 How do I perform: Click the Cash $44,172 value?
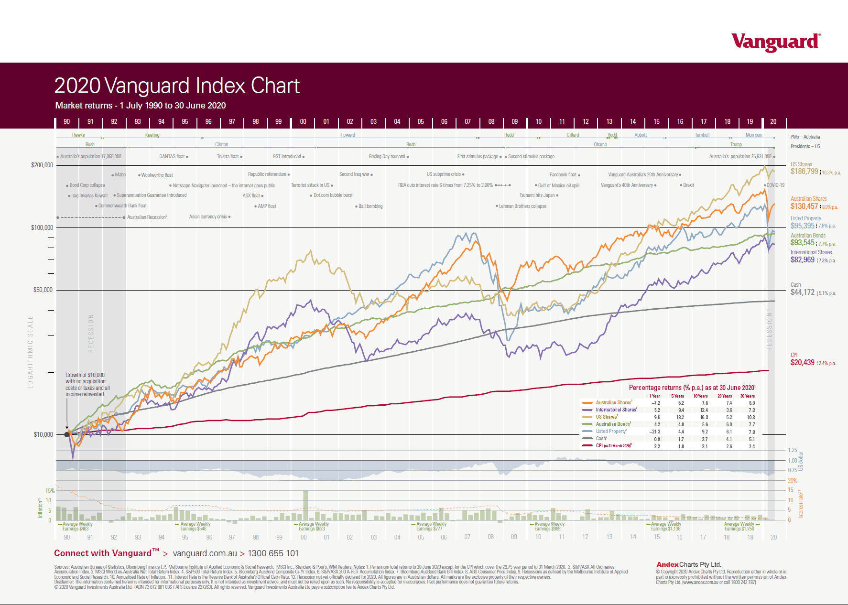click(x=803, y=292)
